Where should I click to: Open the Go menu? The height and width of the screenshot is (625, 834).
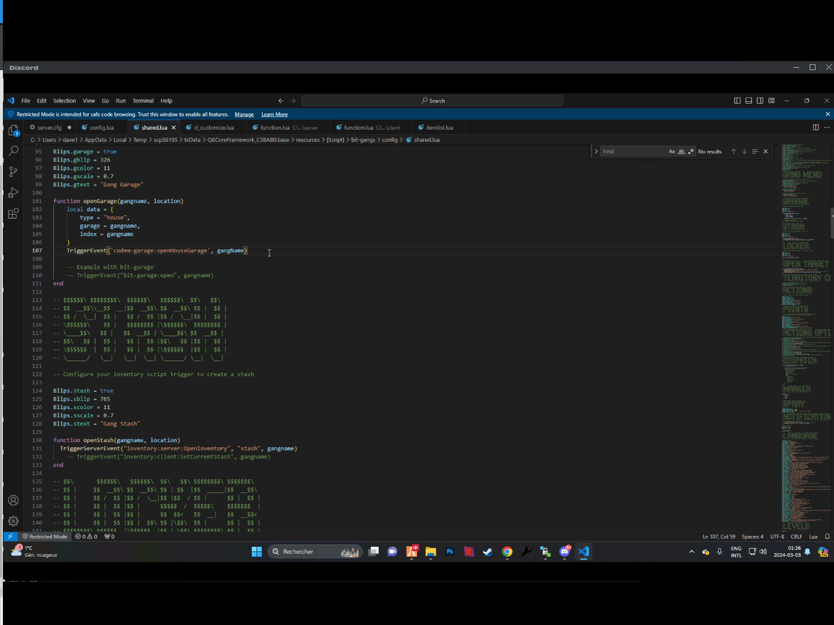[x=105, y=101]
